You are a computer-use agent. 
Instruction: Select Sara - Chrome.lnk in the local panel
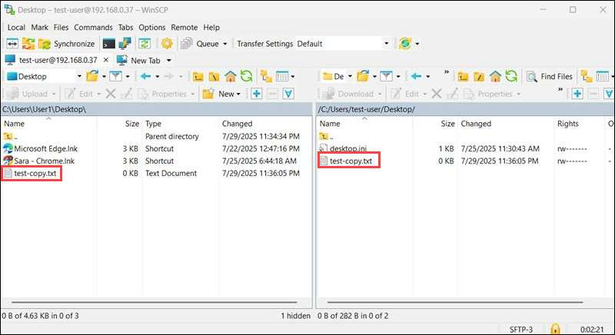45,161
